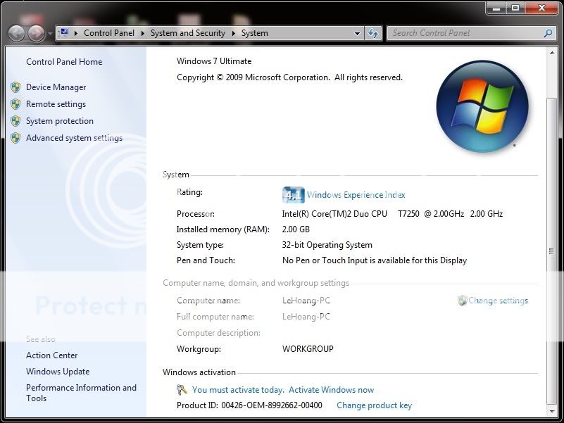Click scrollbar up arrow
564x423 pixels.
552,53
